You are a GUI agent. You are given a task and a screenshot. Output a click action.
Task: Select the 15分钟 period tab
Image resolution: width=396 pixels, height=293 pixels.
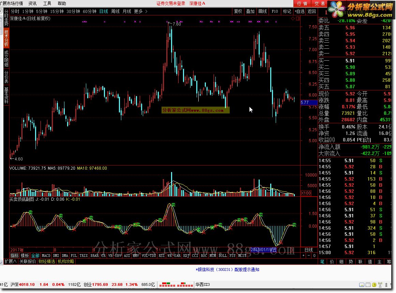click(x=57, y=11)
